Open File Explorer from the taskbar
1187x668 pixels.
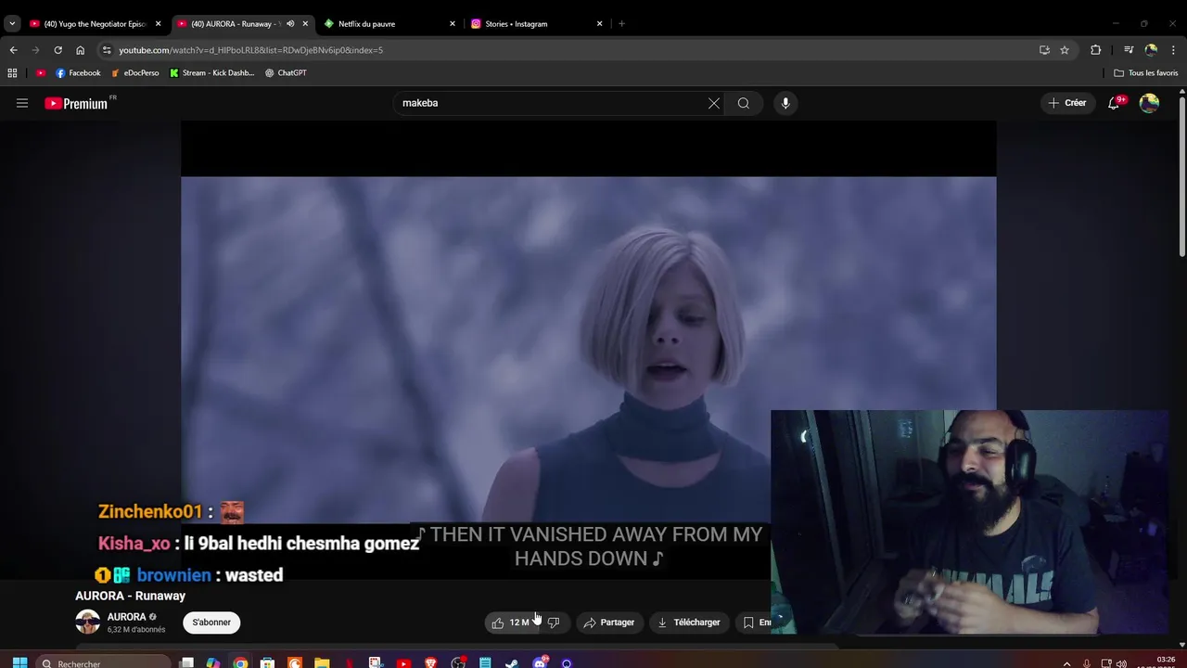click(322, 662)
